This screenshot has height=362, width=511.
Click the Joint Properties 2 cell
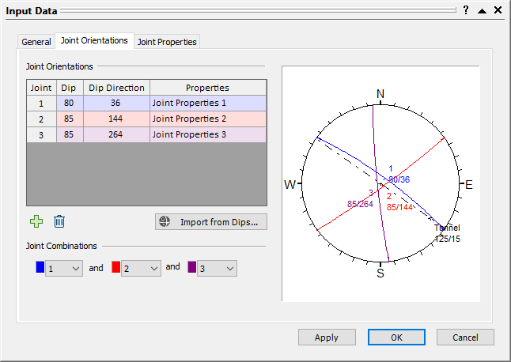coord(208,119)
